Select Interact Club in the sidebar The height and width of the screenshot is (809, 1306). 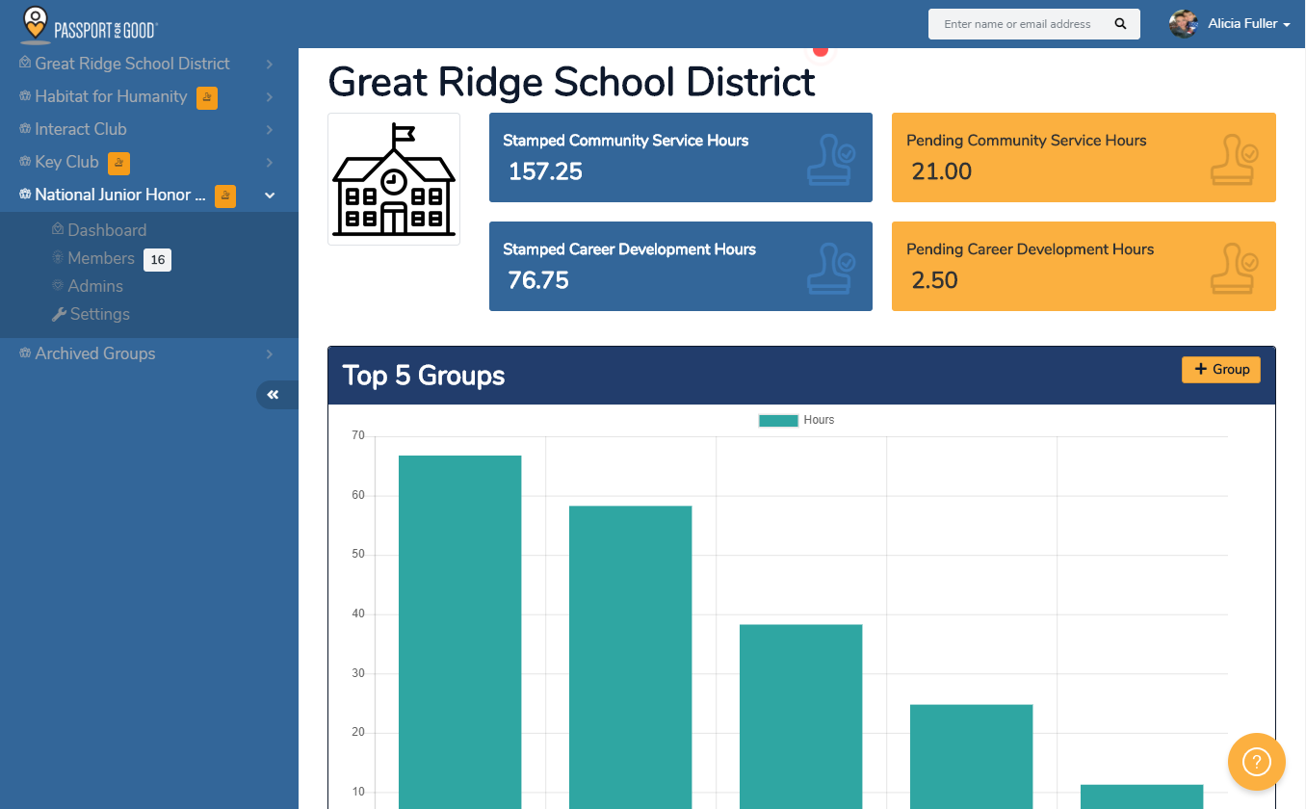[x=81, y=129]
